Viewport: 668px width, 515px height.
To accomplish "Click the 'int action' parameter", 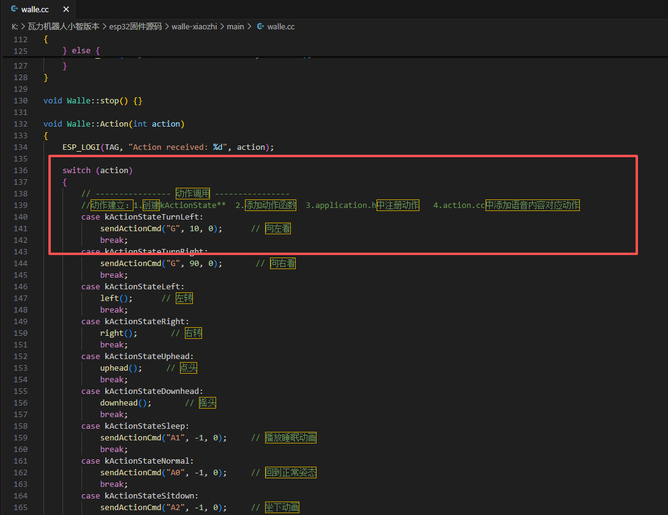I will point(157,124).
